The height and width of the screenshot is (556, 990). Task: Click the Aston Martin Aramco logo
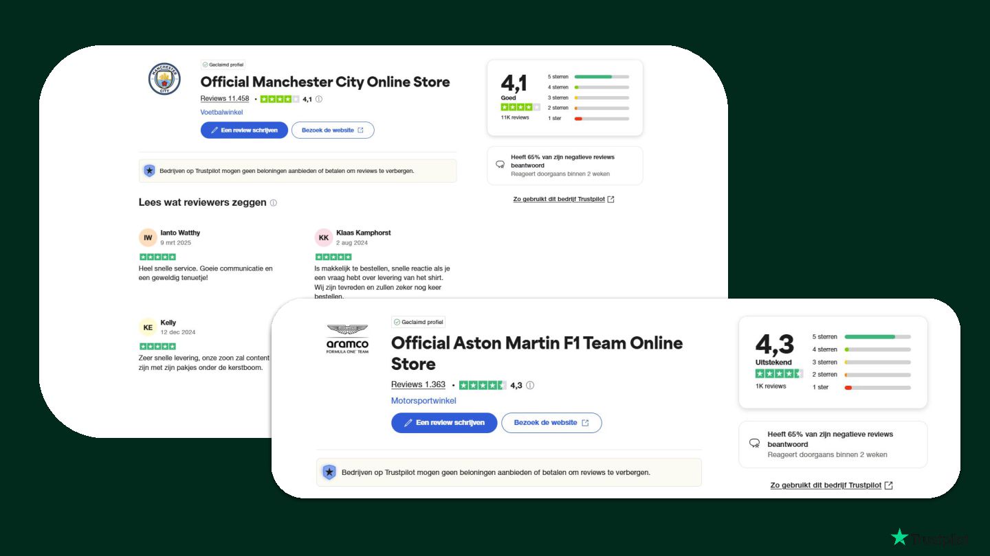[x=347, y=338]
